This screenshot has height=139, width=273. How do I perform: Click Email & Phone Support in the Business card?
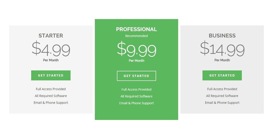point(222,103)
